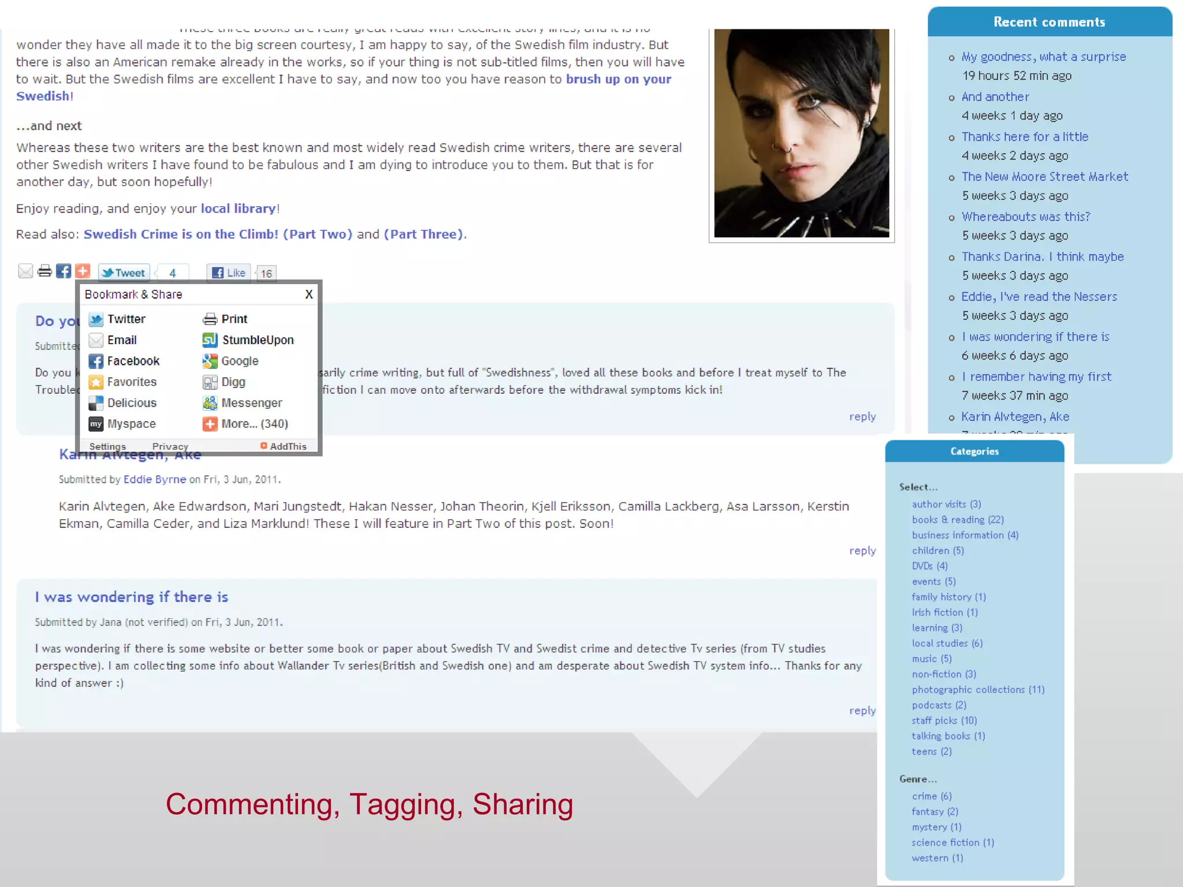Reply to the 'I was wondering if there is' comment
Image resolution: width=1183 pixels, height=887 pixels.
pyautogui.click(x=862, y=710)
